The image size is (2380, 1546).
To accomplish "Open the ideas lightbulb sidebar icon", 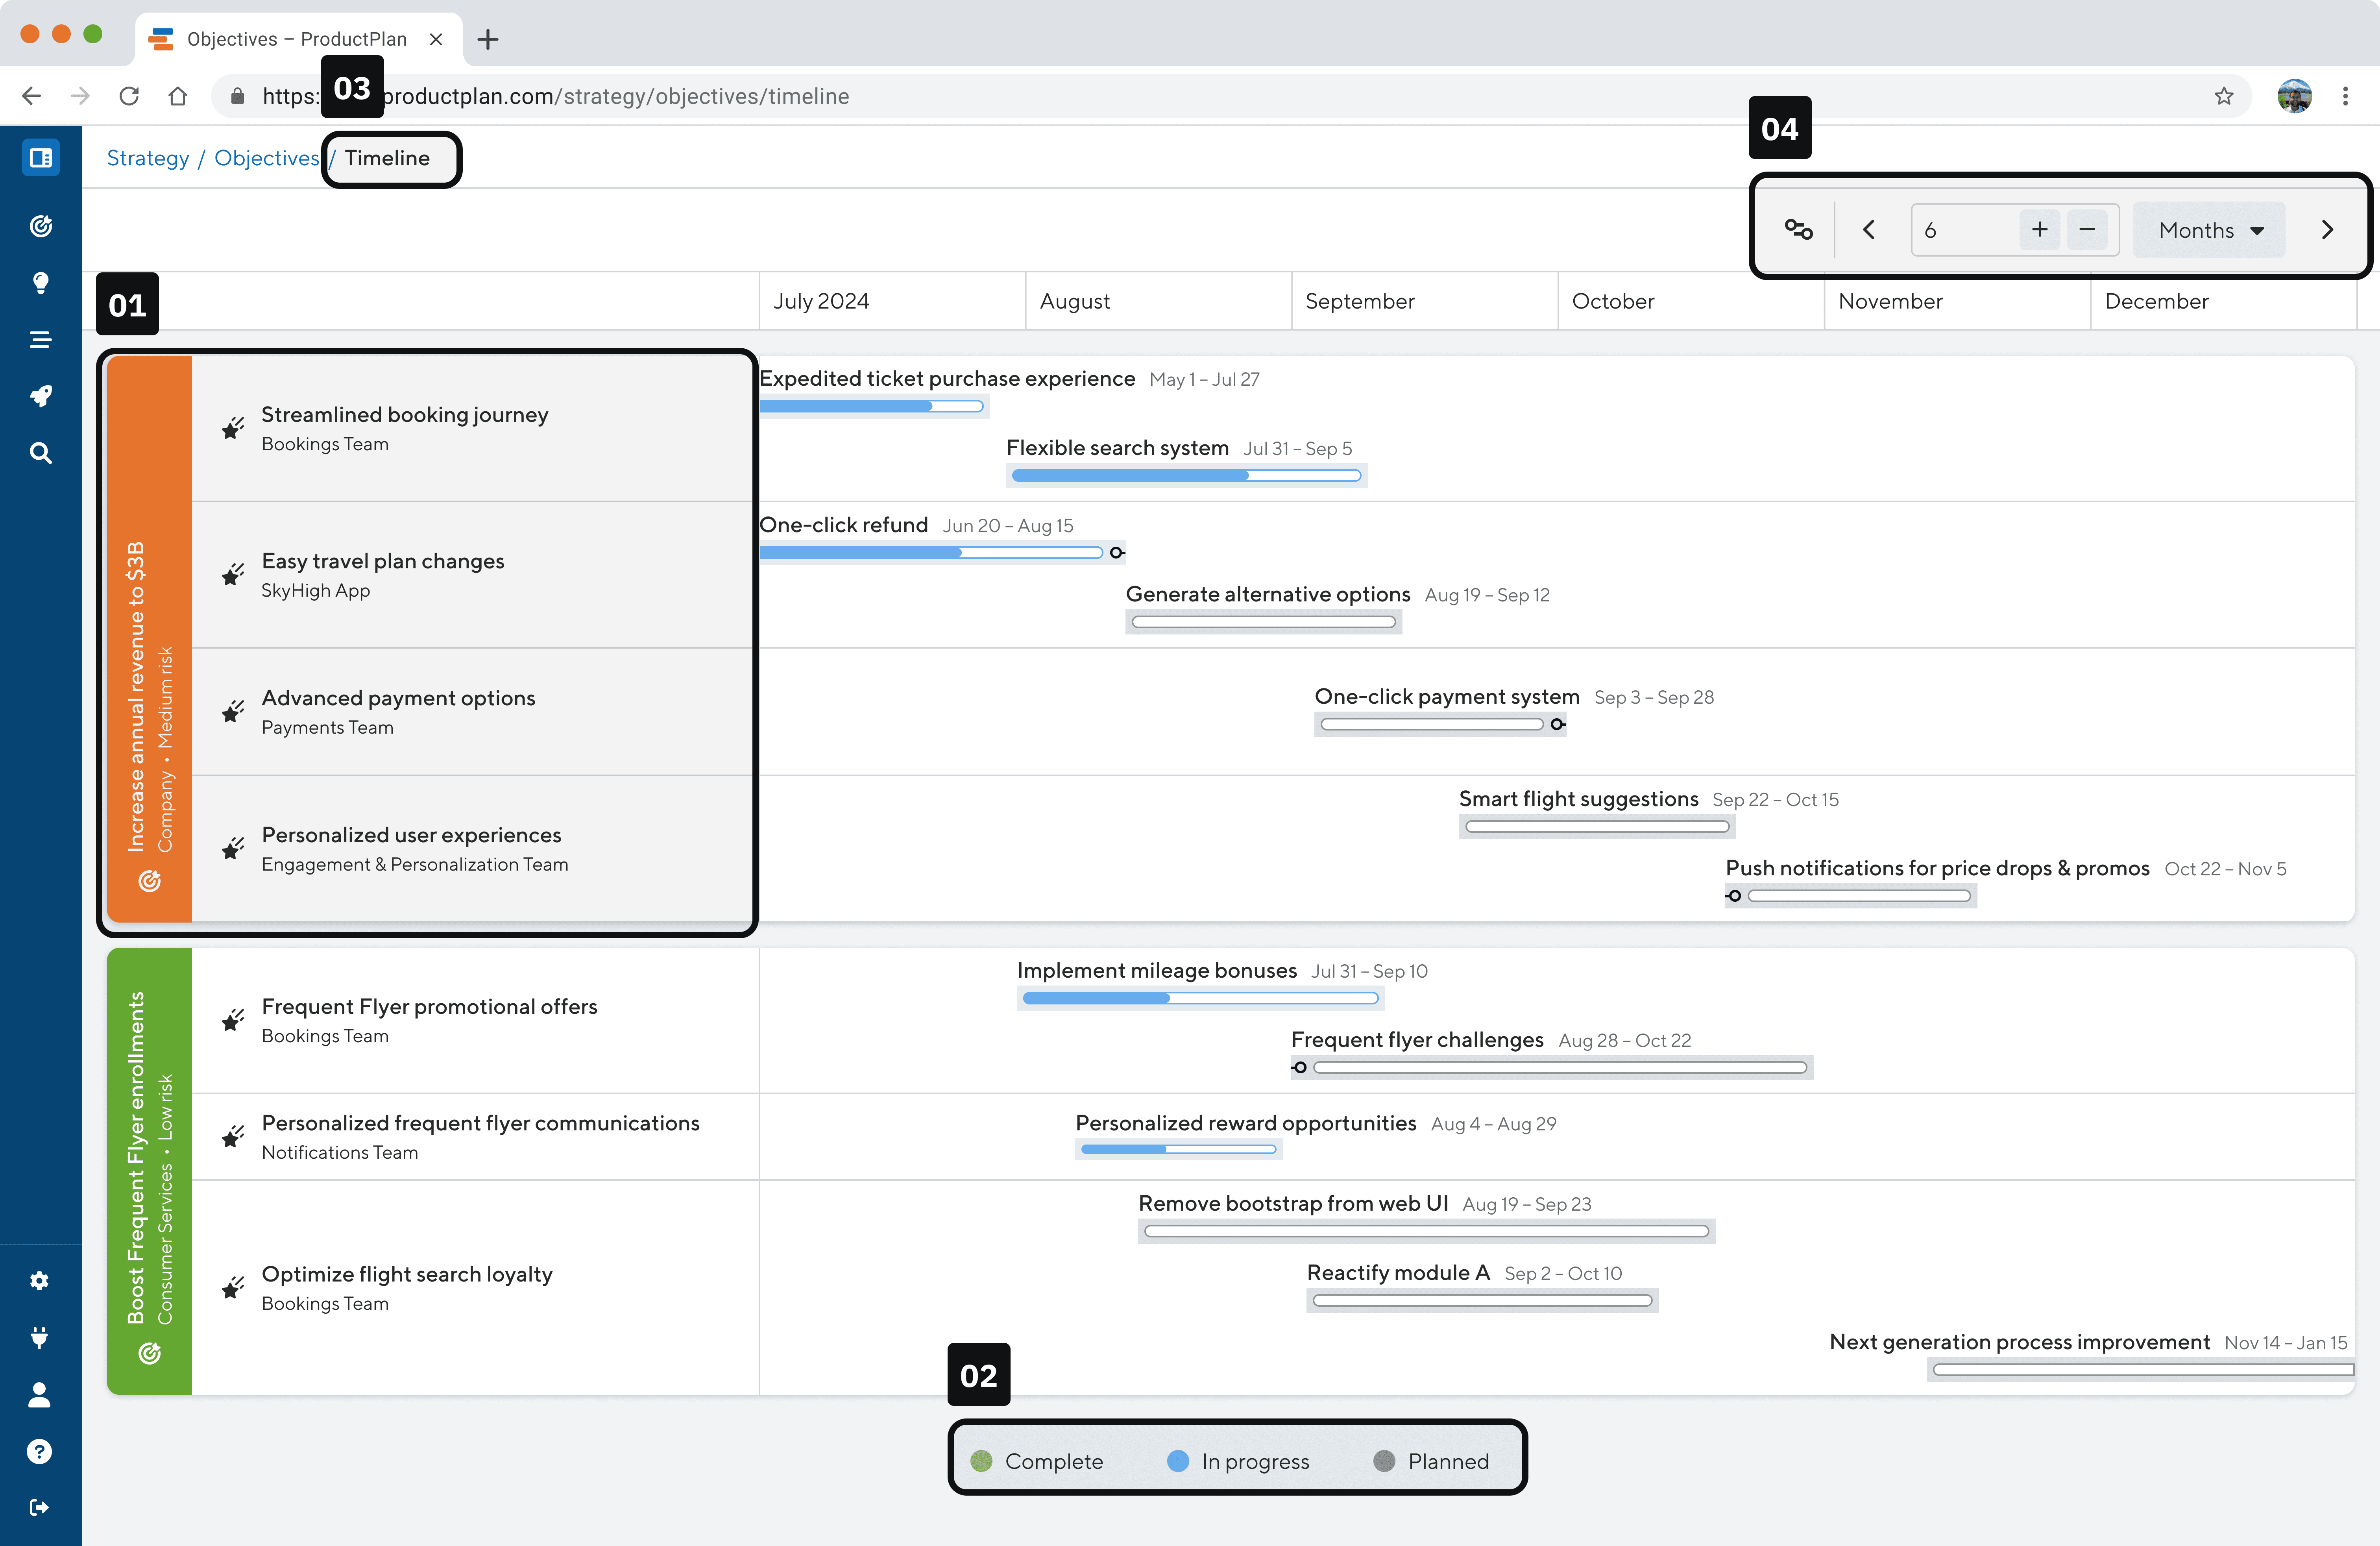I will [x=40, y=283].
